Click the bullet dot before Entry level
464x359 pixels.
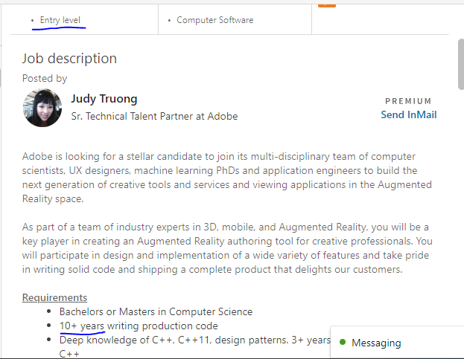click(x=33, y=20)
